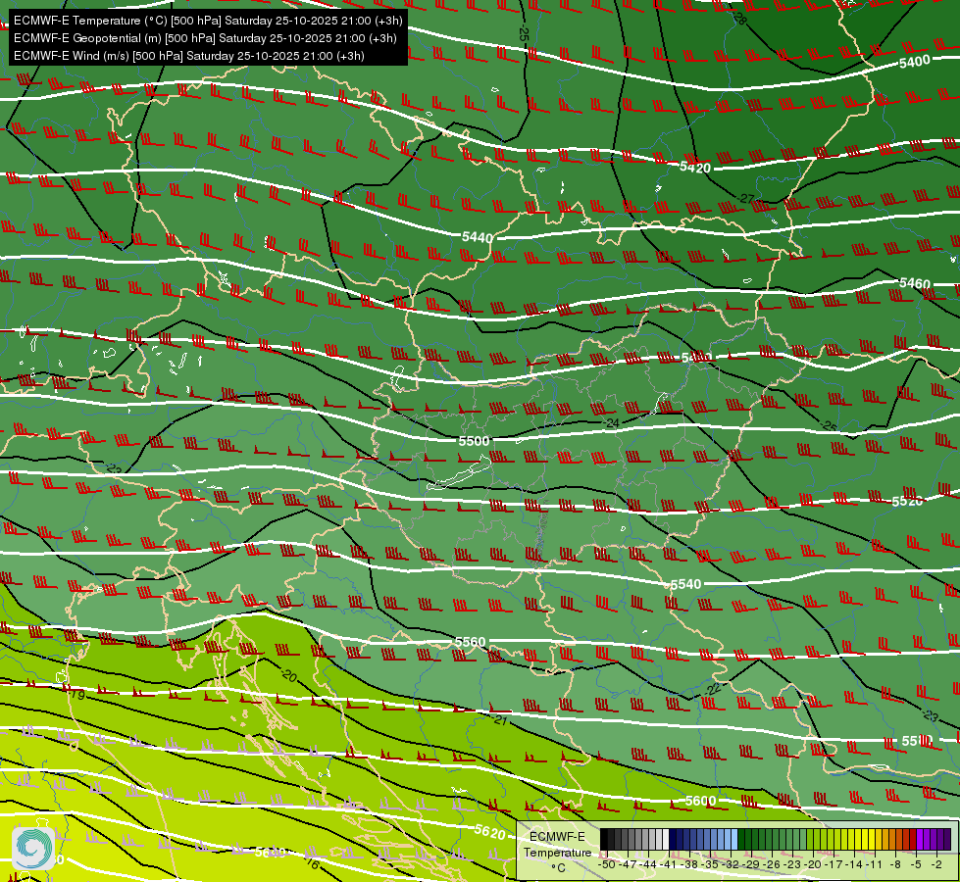Click the -24 isotherm label
Image resolution: width=960 pixels, height=882 pixels.
click(x=611, y=423)
